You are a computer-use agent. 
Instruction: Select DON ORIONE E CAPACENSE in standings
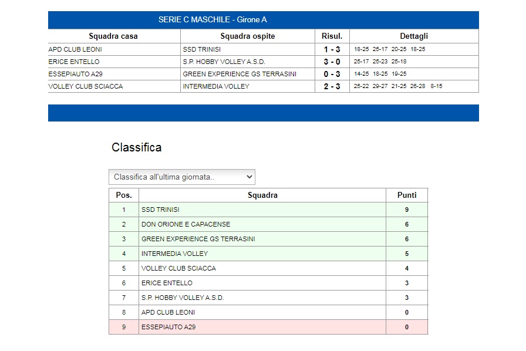(186, 224)
